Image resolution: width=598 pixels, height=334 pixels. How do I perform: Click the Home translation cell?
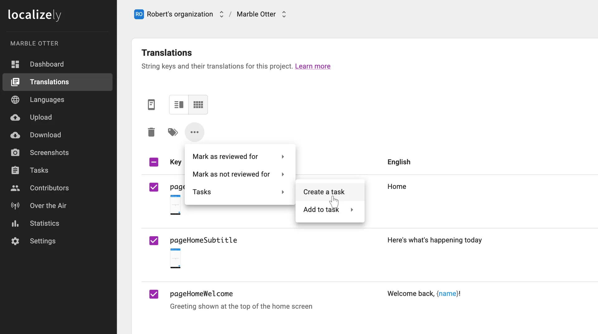(397, 186)
